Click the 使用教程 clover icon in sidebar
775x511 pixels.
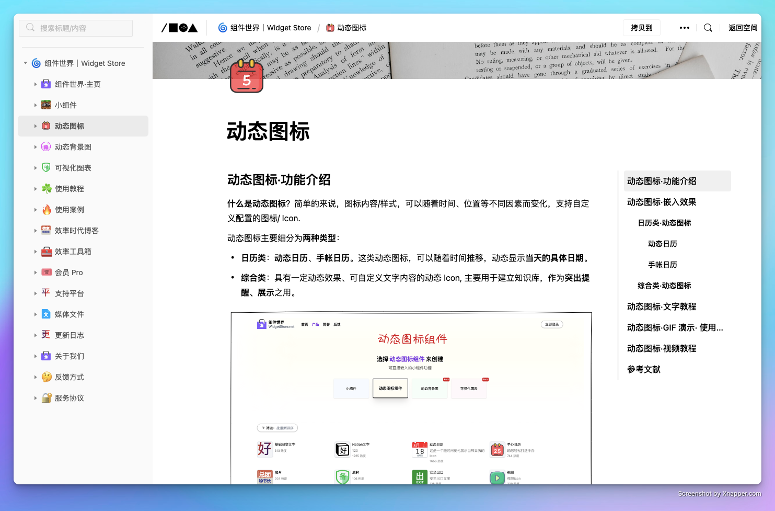click(46, 188)
